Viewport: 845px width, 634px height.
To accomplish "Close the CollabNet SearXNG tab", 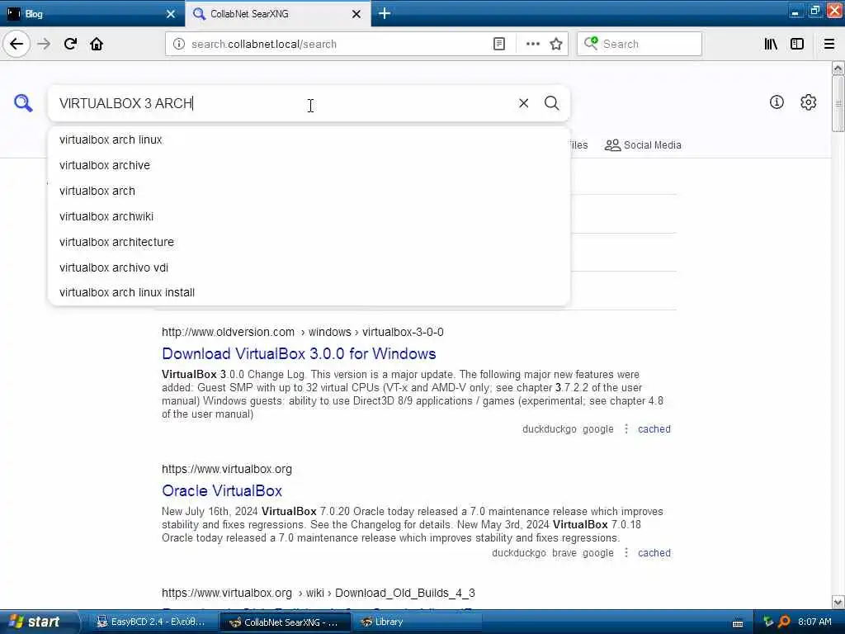I will click(x=356, y=14).
